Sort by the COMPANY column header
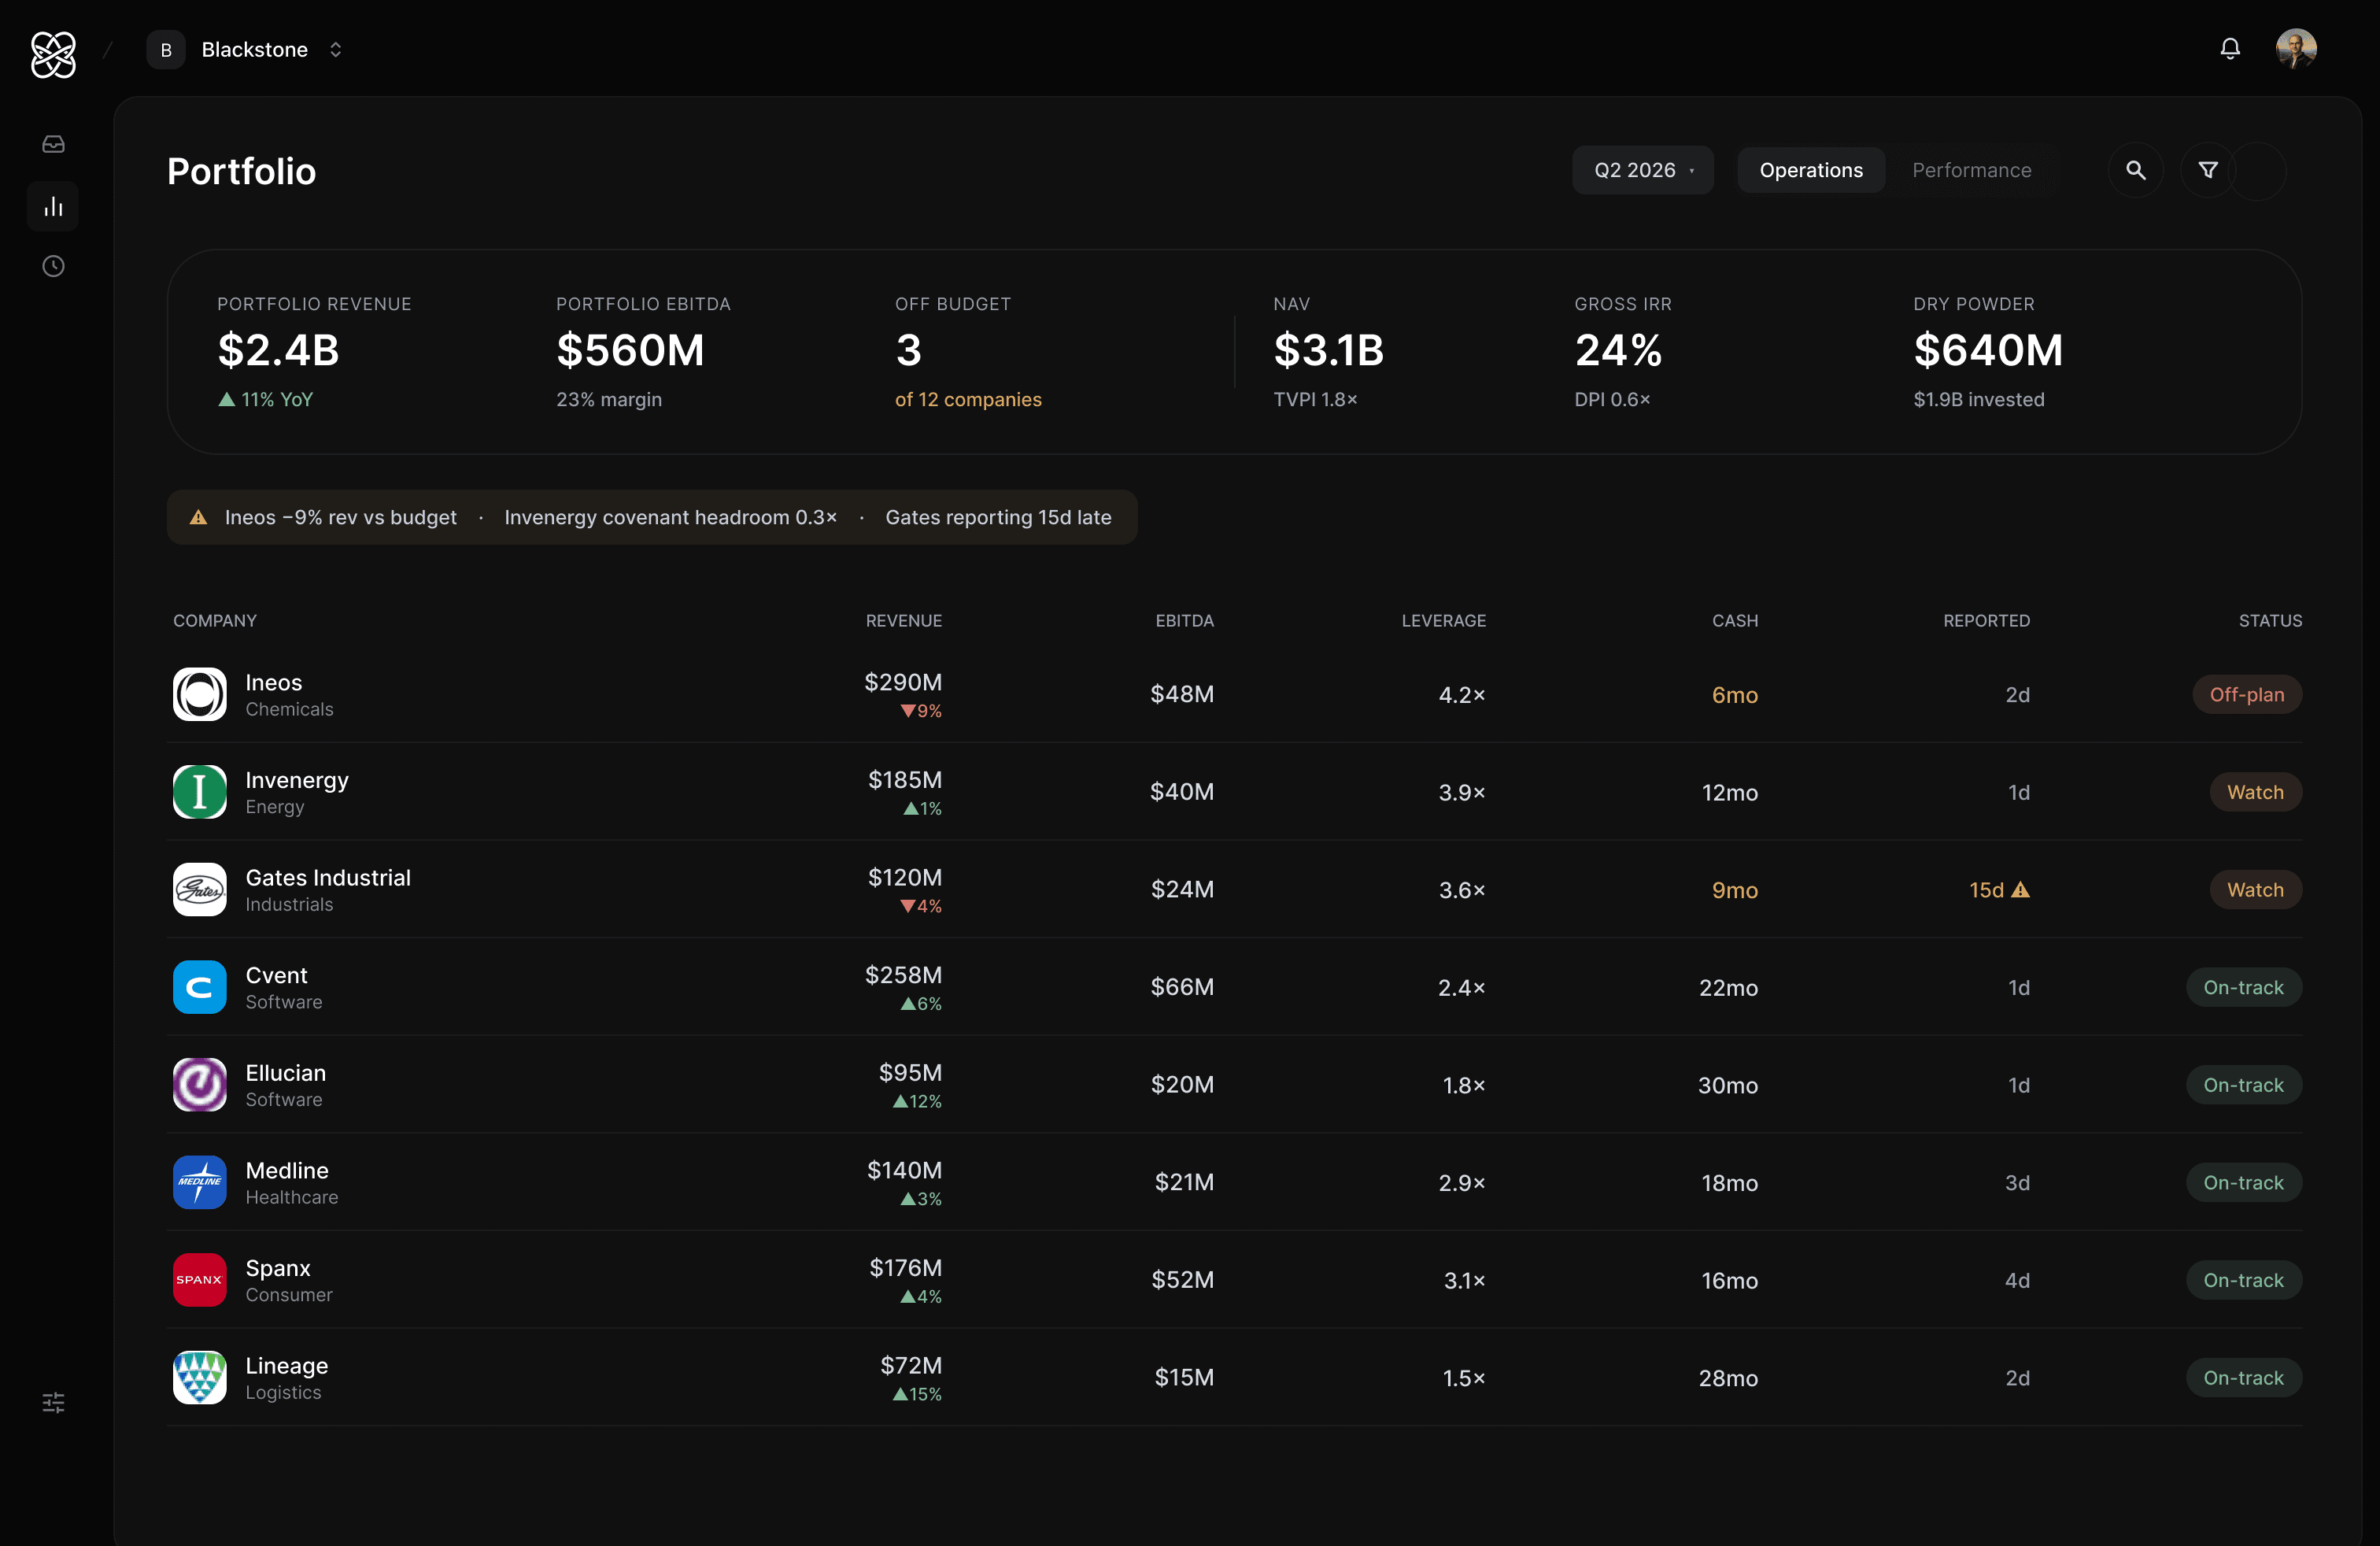 215,621
